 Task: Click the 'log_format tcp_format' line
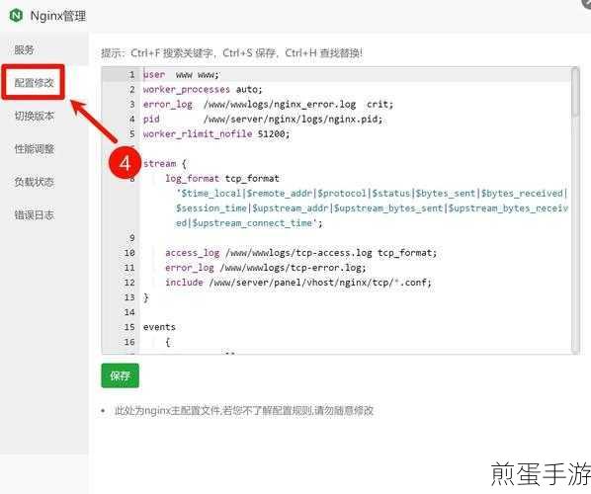tap(222, 178)
